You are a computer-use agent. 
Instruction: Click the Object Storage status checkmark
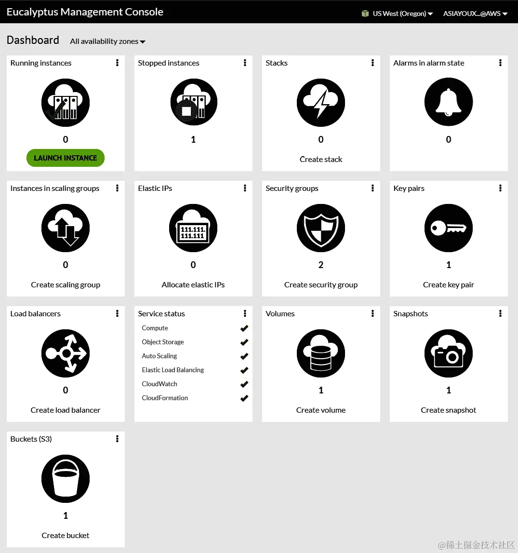244,342
